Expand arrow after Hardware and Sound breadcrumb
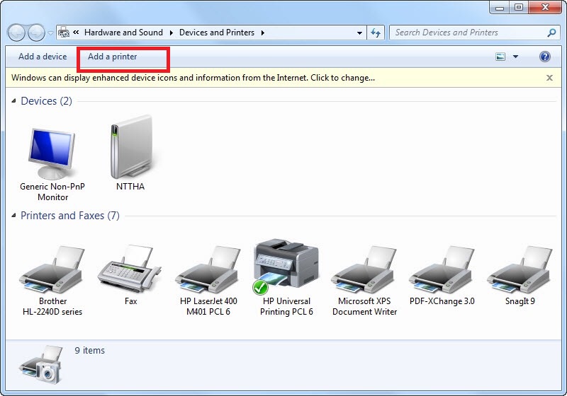This screenshot has width=567, height=396. pos(171,33)
